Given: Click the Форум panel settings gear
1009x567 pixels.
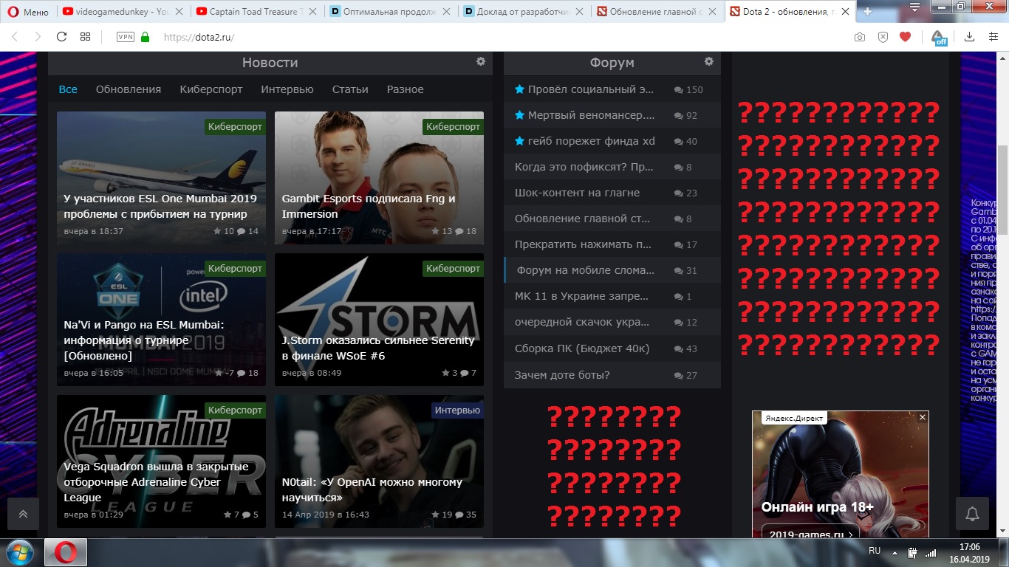Looking at the screenshot, I should pyautogui.click(x=709, y=62).
